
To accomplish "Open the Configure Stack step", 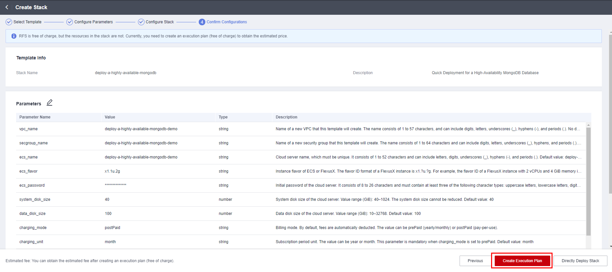I will pos(160,22).
